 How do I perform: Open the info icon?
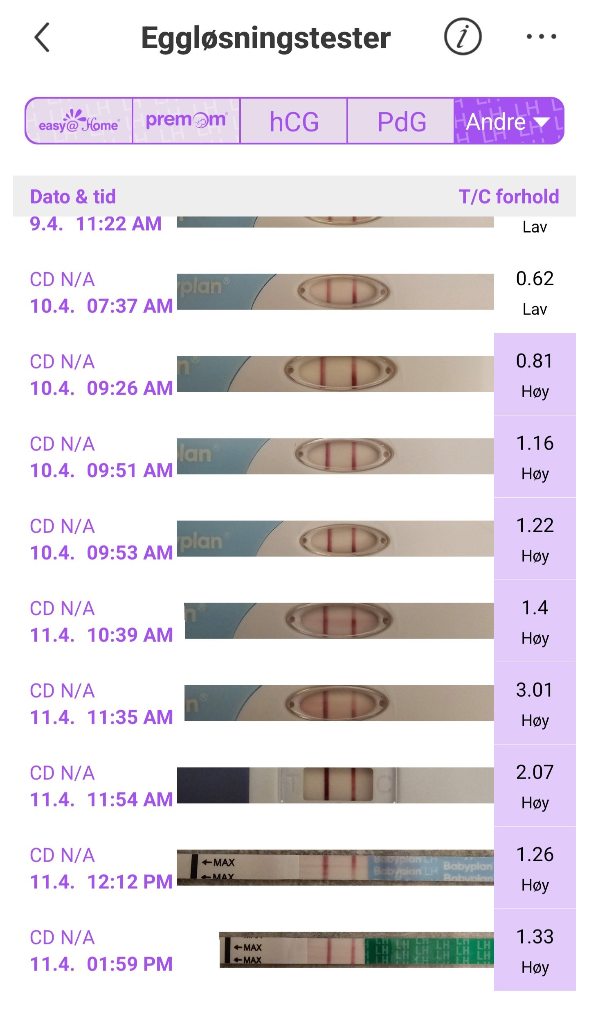(x=463, y=37)
